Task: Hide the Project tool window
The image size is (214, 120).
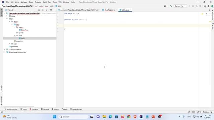Action: point(55,10)
